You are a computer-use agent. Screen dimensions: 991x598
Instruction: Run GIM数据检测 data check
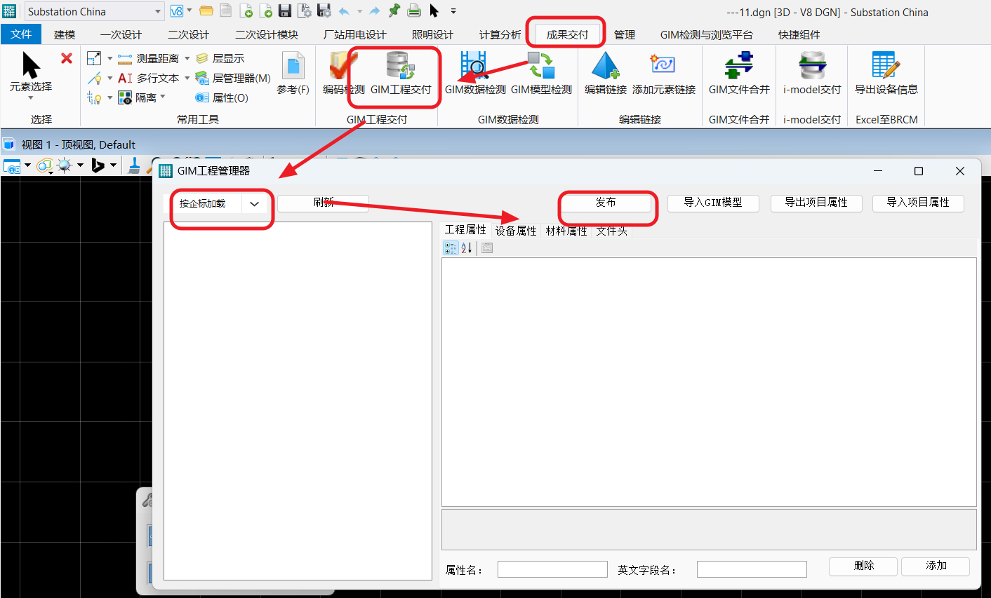pyautogui.click(x=475, y=73)
